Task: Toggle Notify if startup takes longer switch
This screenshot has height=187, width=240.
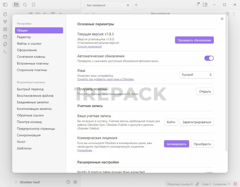Action: (x=209, y=173)
